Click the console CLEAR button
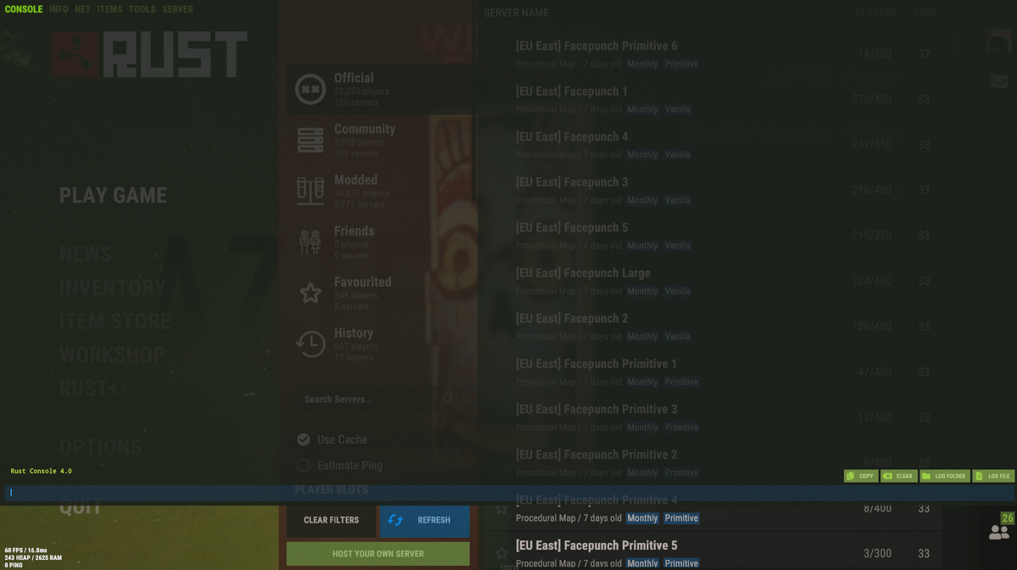 [x=899, y=476]
